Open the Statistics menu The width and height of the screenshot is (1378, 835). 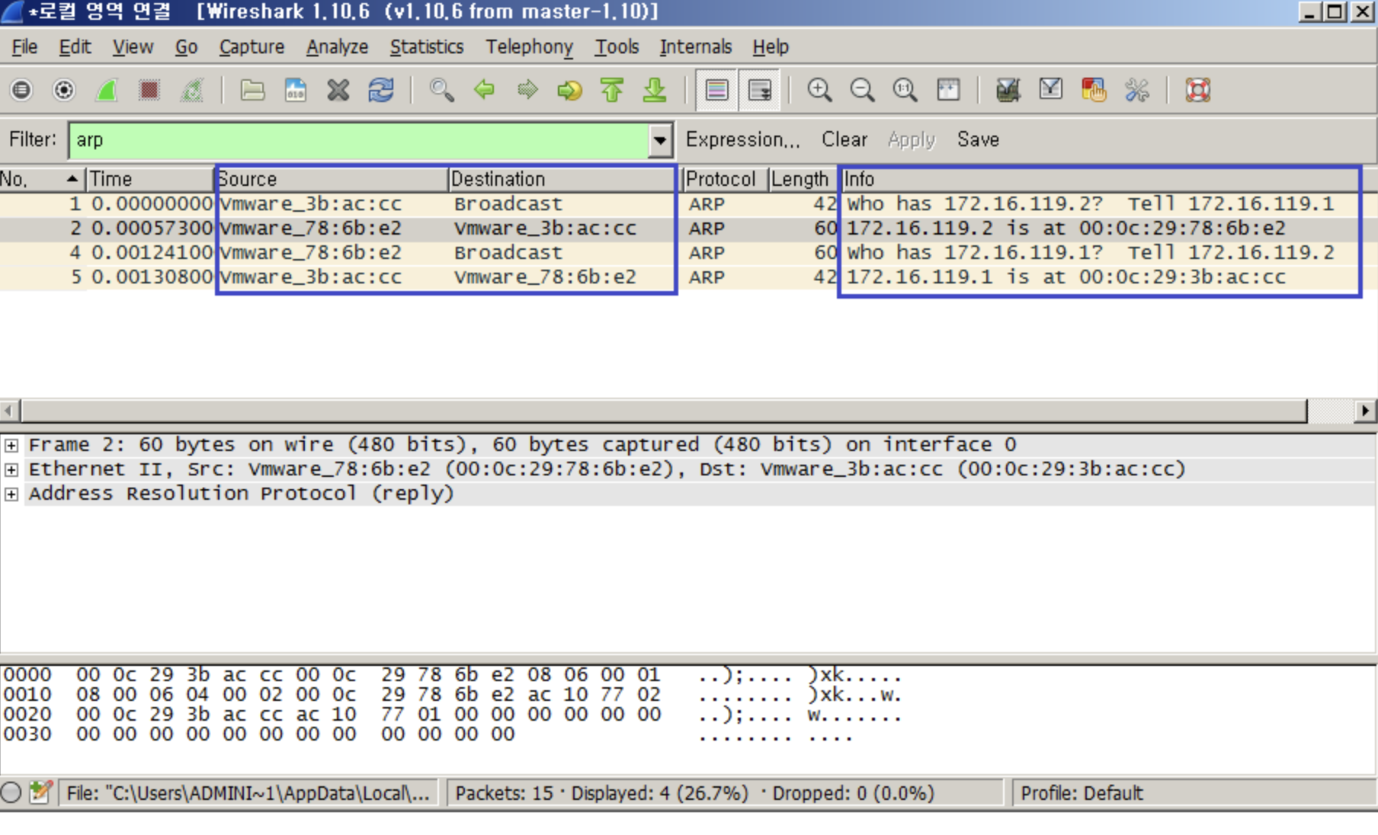(427, 47)
